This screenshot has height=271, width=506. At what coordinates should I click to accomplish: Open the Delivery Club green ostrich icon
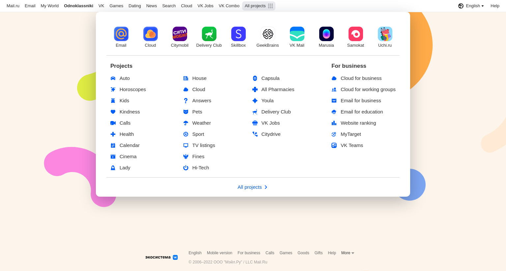click(209, 34)
